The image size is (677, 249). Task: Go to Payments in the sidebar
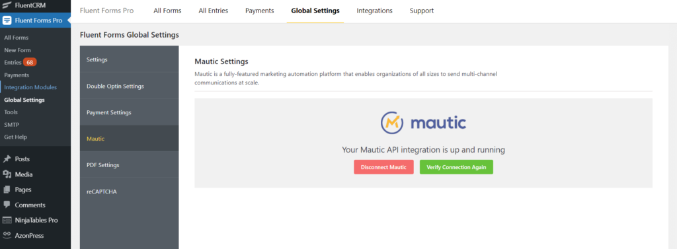click(x=17, y=75)
